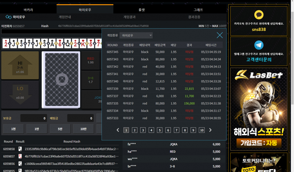Open the LasBet sports banner ad
The height and width of the screenshot is (172, 294).
pyautogui.click(x=259, y=109)
